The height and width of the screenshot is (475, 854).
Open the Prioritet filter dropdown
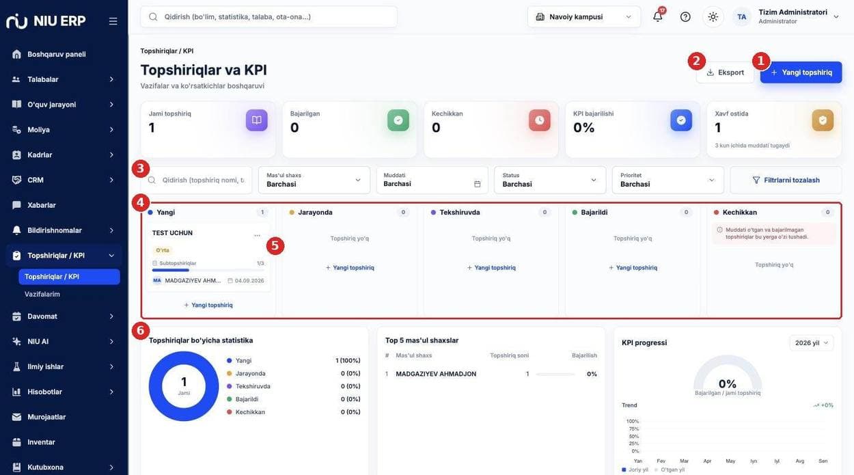pos(668,180)
